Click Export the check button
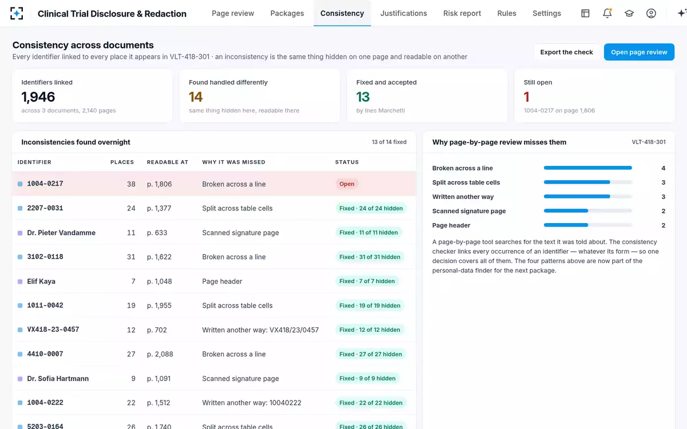 (567, 52)
